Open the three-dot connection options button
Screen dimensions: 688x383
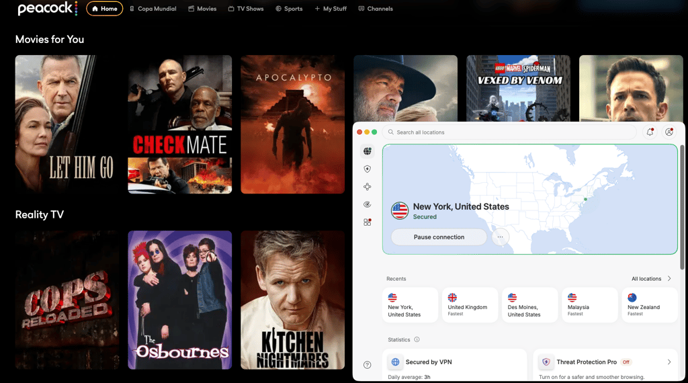(x=500, y=237)
